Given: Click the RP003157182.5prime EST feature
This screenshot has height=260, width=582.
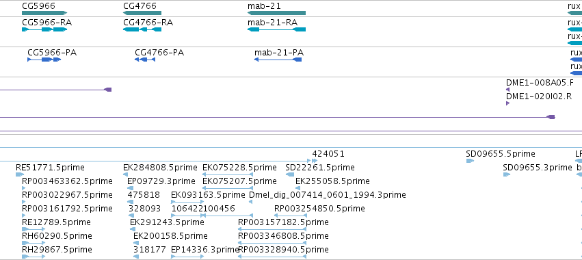Looking at the screenshot, I should (x=272, y=229).
